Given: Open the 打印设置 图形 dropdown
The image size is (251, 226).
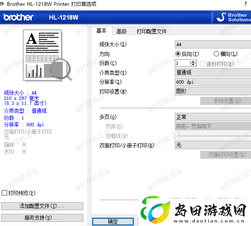Looking at the screenshot, I should tap(213, 91).
